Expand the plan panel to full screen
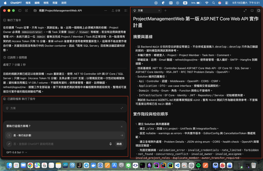Screen dimensions: 263x171 pyautogui.click(x=245, y=11)
